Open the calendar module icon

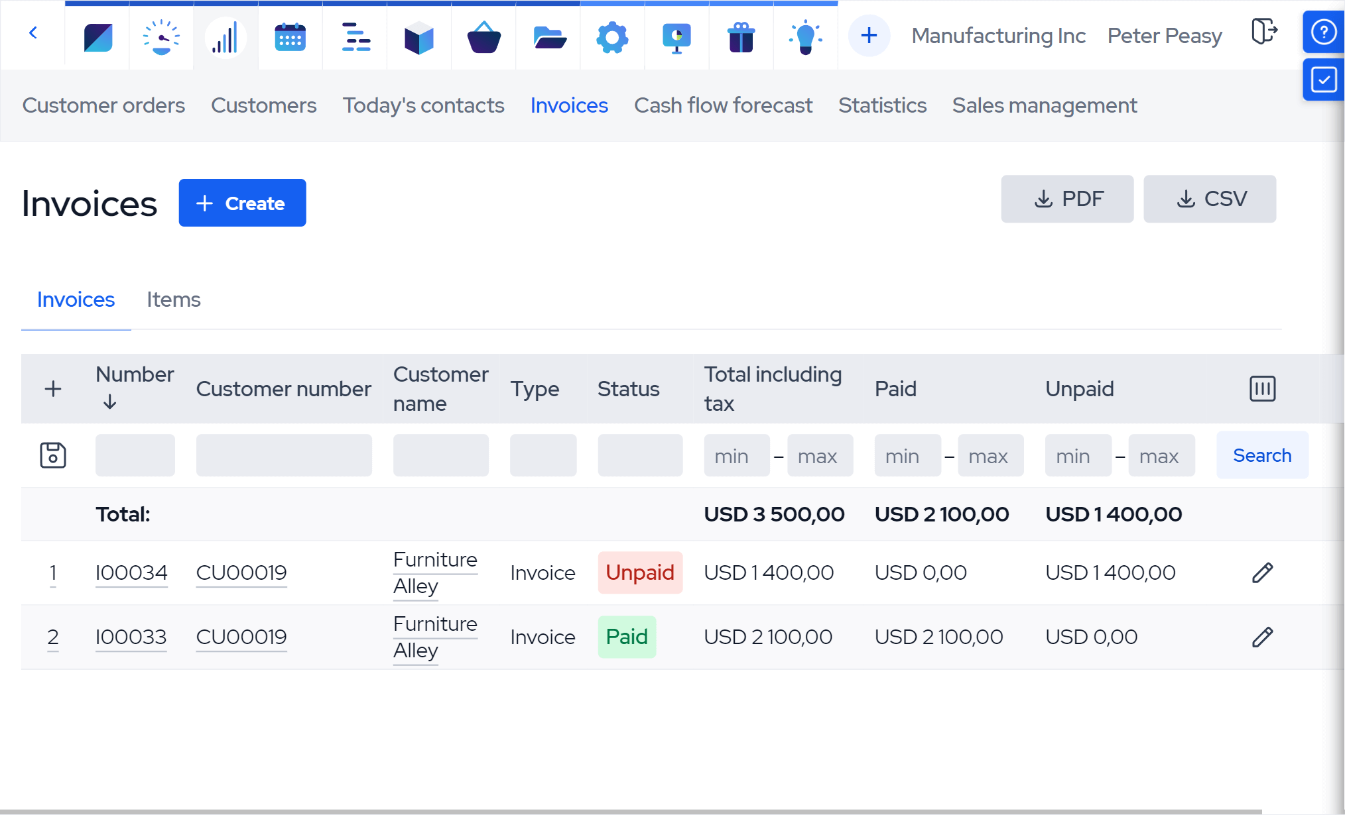290,36
